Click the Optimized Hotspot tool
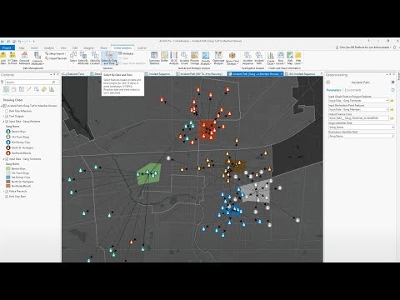Screen dimensions: 400x300 218,57
